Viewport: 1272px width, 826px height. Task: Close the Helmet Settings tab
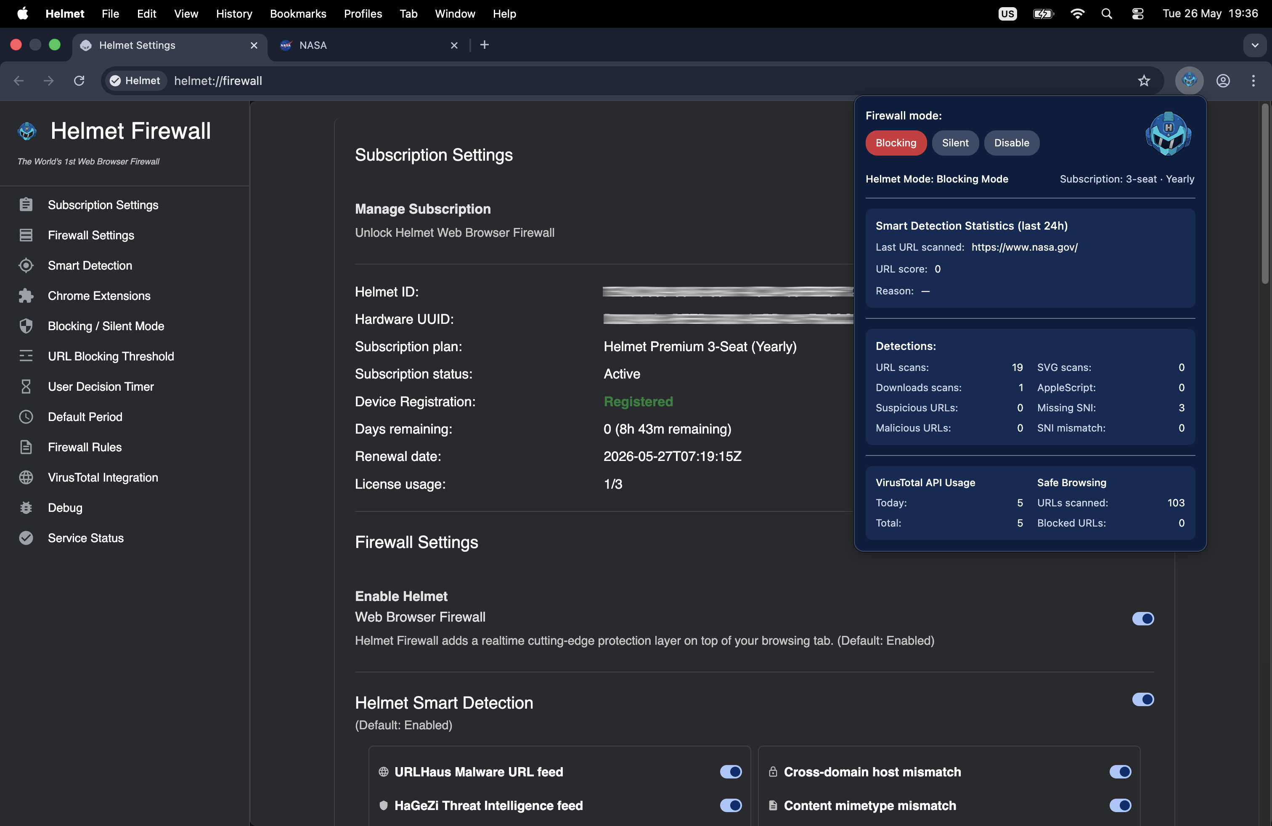(x=254, y=45)
